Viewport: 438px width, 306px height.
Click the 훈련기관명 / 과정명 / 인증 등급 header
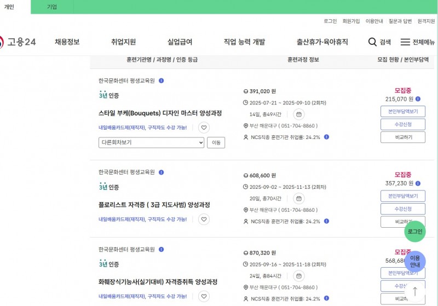coord(162,60)
